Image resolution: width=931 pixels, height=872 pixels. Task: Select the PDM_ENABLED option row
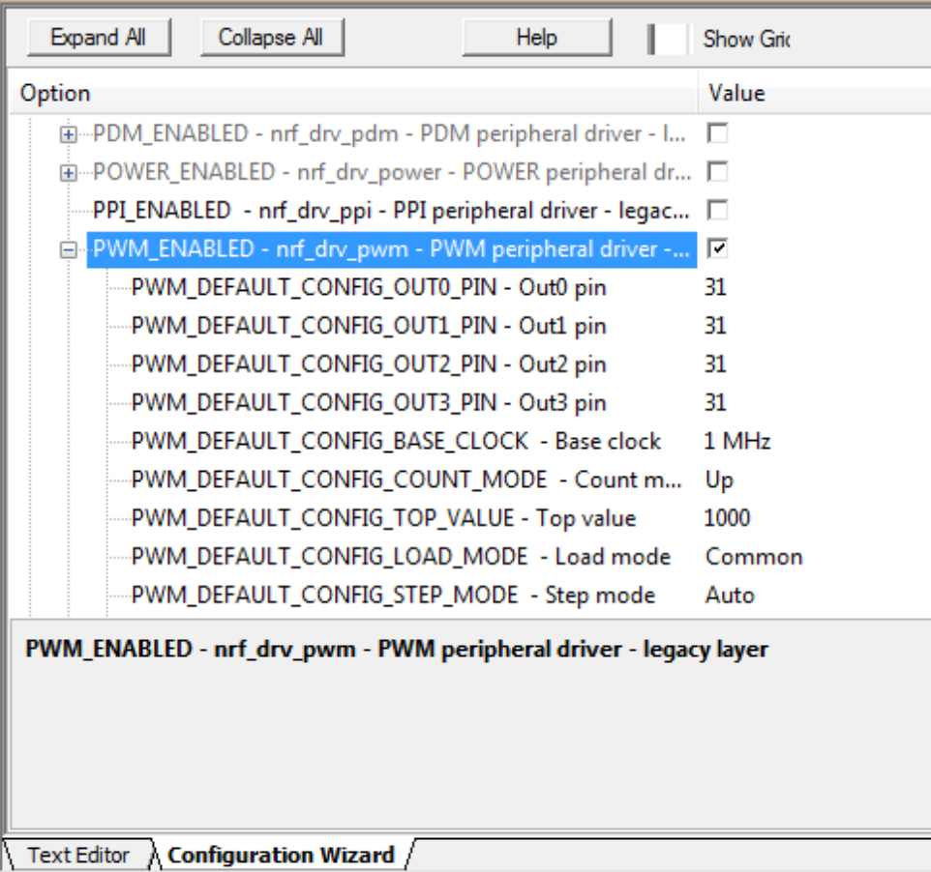point(389,134)
